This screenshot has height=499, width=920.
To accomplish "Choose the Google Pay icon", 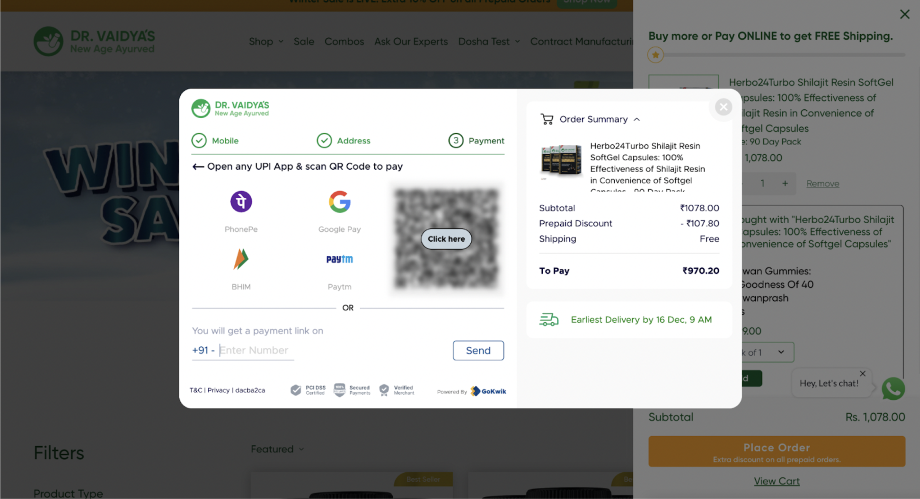I will pos(339,202).
